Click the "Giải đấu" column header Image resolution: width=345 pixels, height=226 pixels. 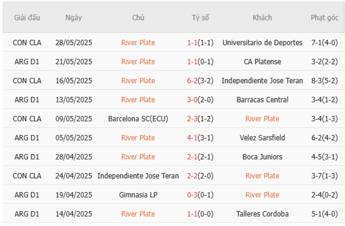tap(27, 17)
